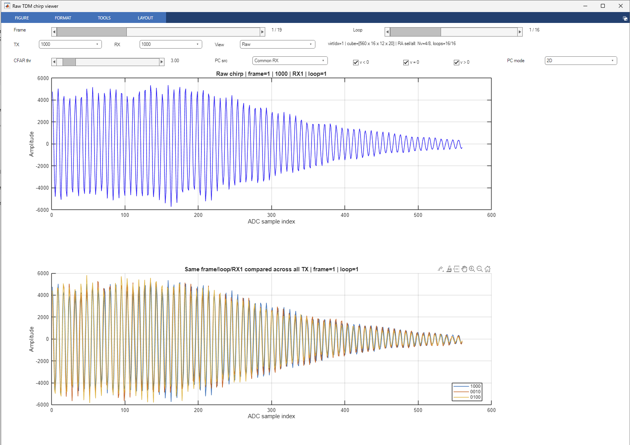Viewport: 630px width, 445px height.
Task: Enable the data tips tool
Action: [457, 269]
